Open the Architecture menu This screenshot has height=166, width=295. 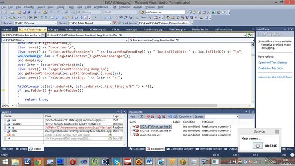[101, 7]
